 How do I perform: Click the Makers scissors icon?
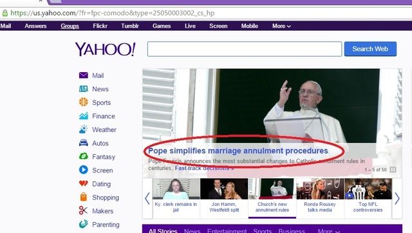click(x=84, y=210)
